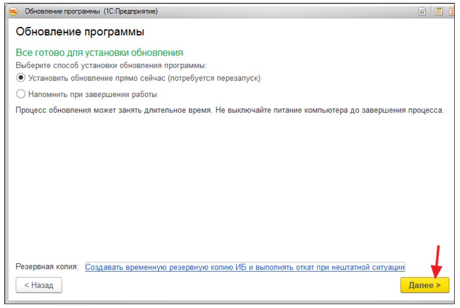460x308 pixels.
Task: Click the large 'Обновление программы' heading
Action: tap(80, 32)
